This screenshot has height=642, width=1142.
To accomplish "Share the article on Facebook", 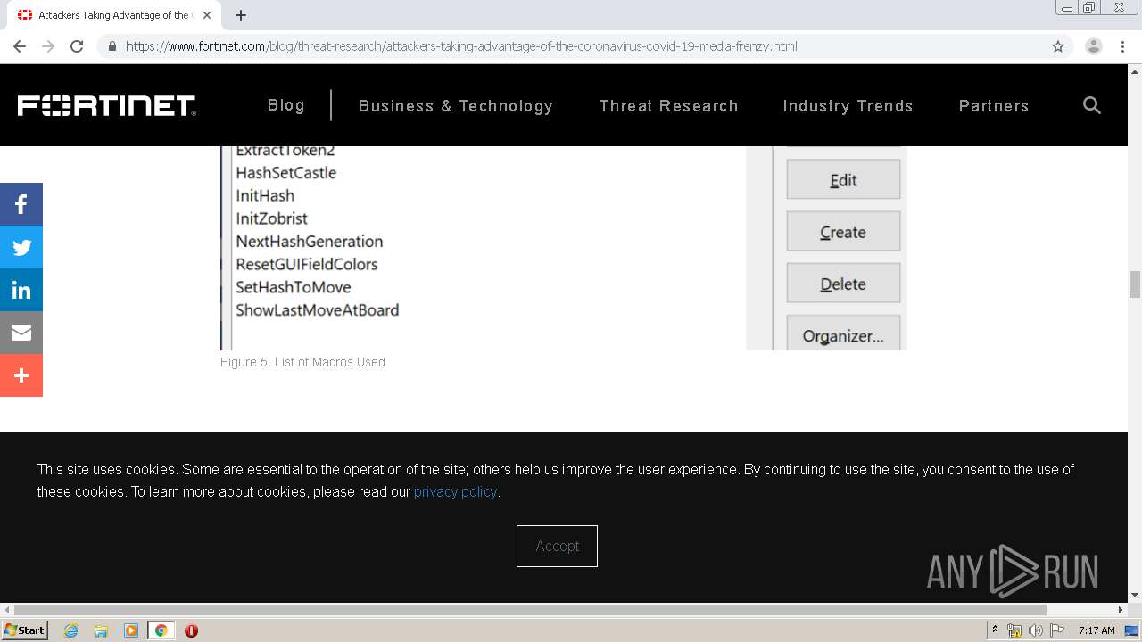I will tap(21, 204).
